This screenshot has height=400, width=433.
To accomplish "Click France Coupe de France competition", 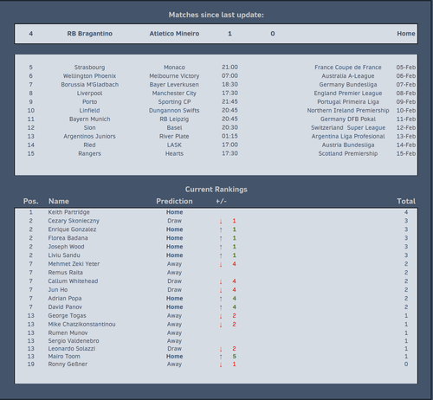I will click(x=348, y=68).
